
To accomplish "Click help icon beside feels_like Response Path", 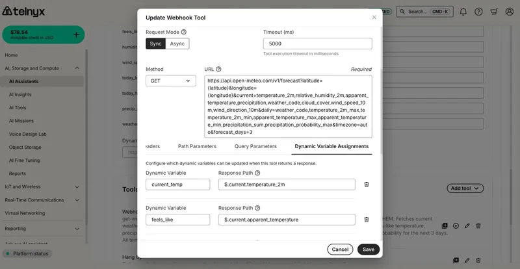I will point(257,208).
